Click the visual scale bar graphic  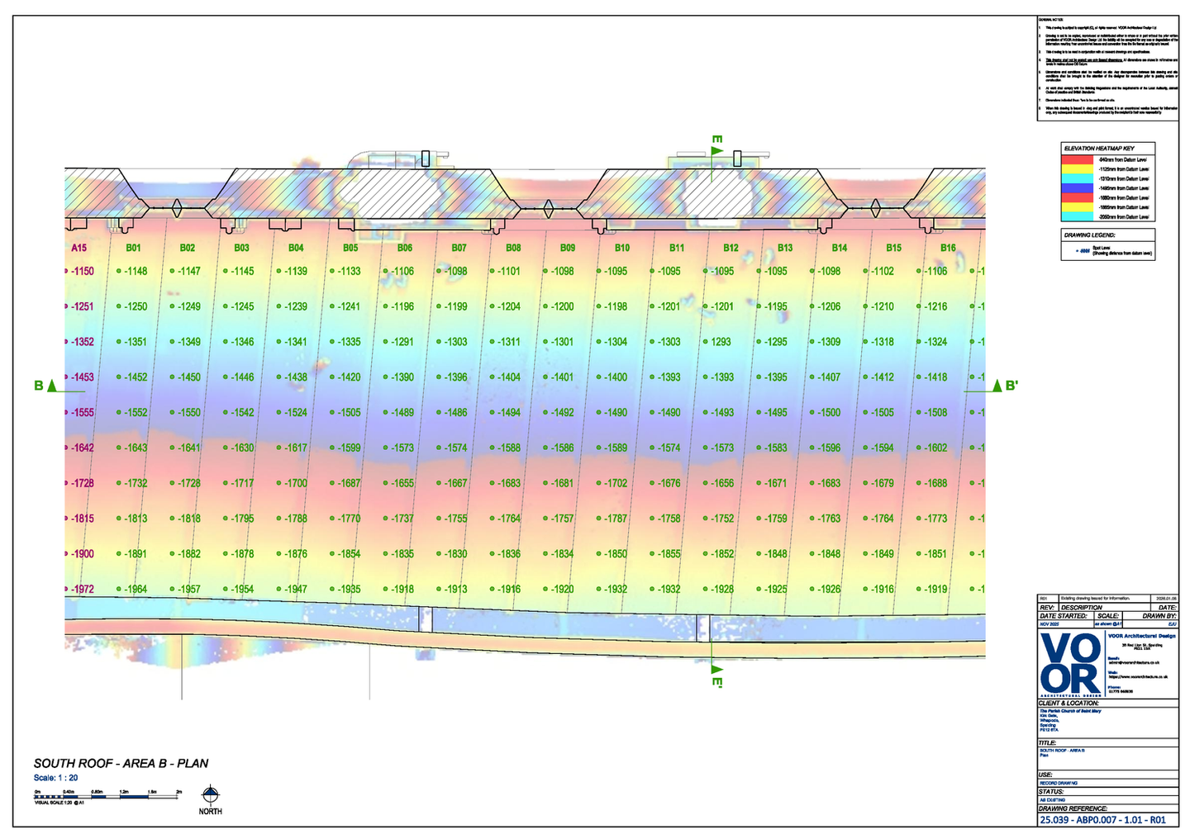(x=107, y=796)
